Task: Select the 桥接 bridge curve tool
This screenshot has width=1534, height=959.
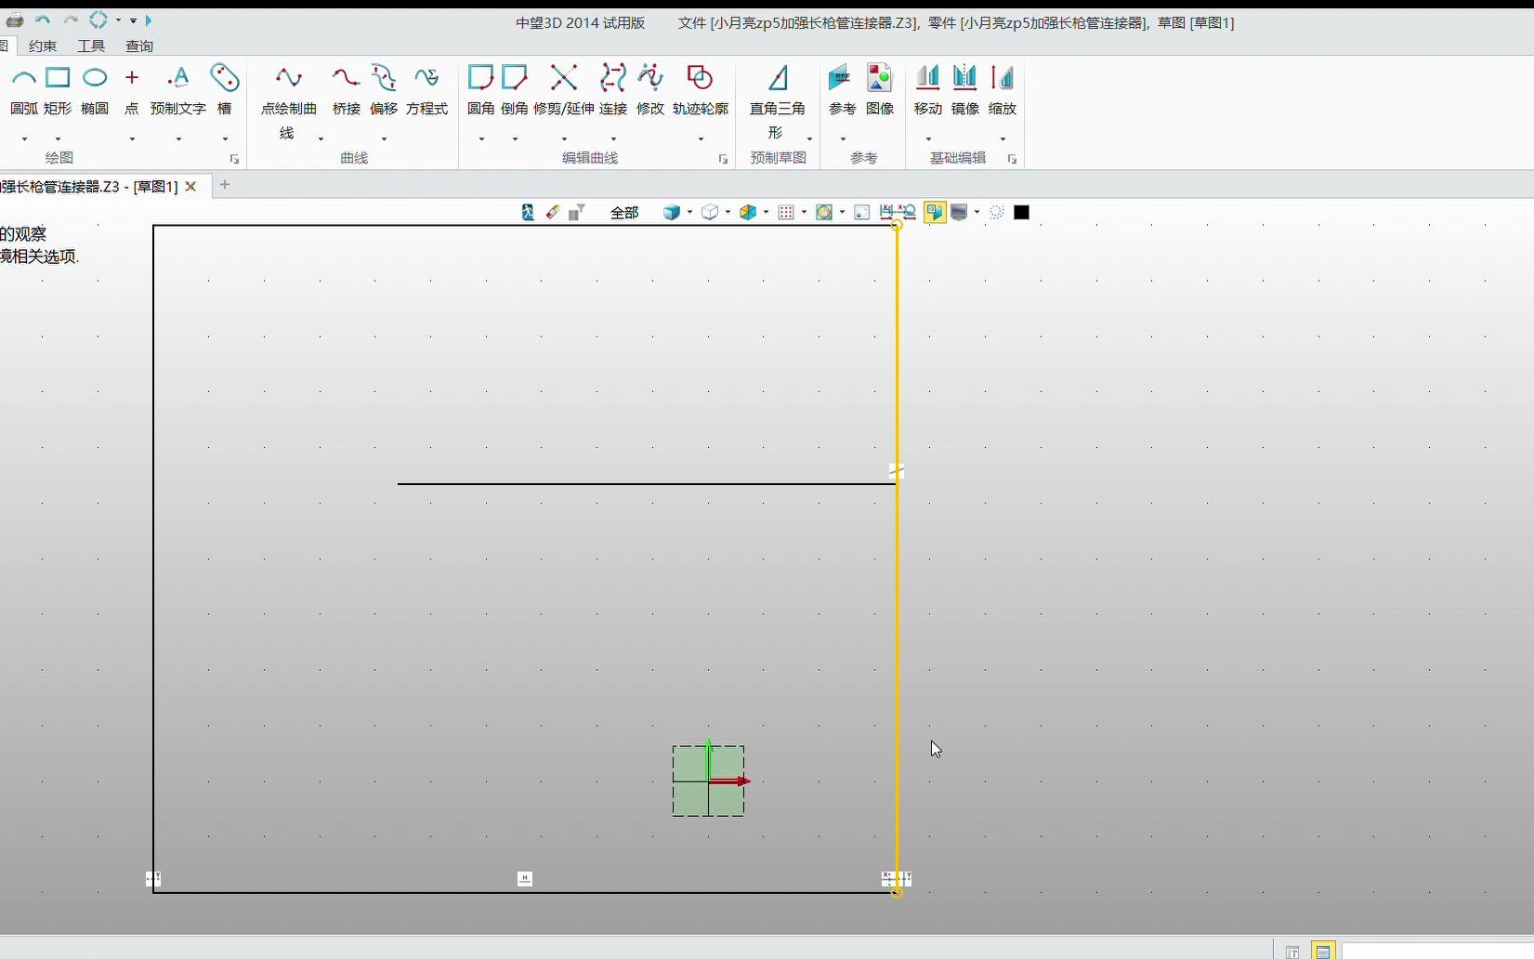Action: (x=347, y=90)
